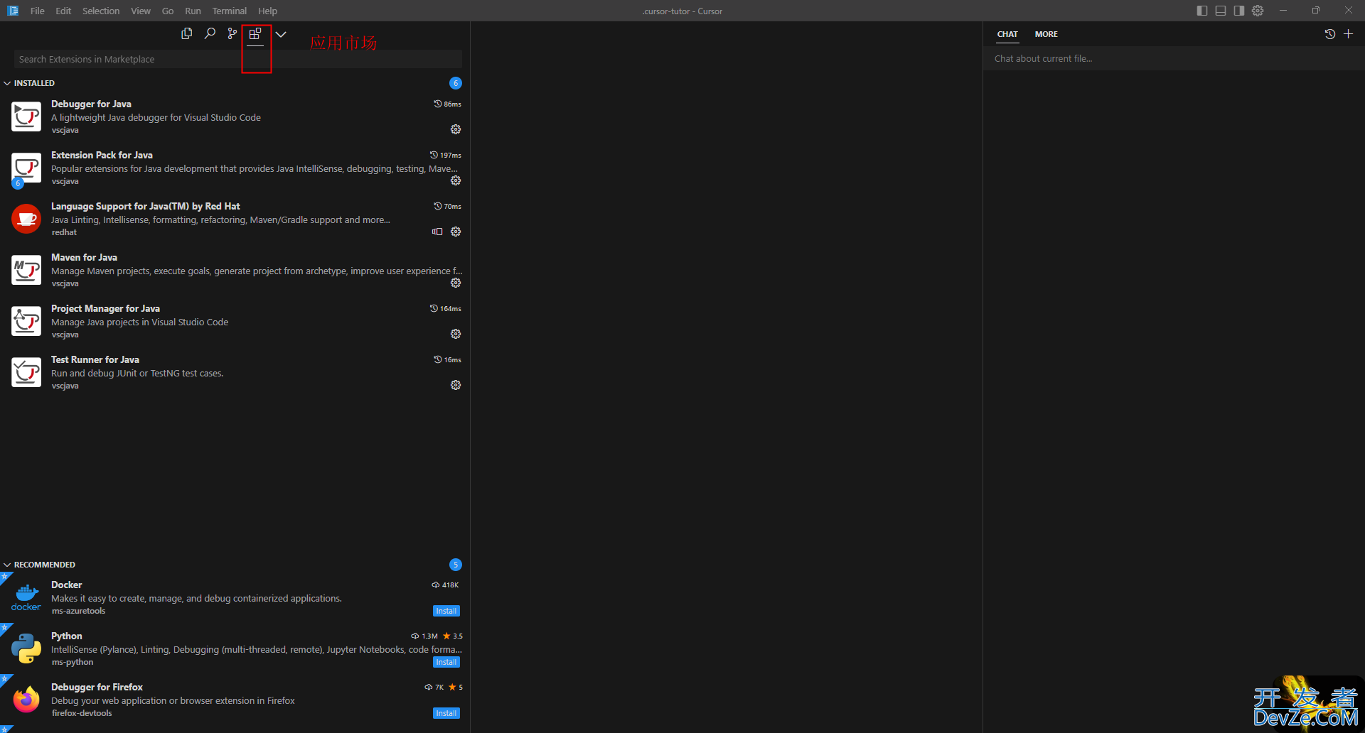Image resolution: width=1365 pixels, height=733 pixels.
Task: Open manage gear for Test Runner for Java
Action: (x=456, y=385)
